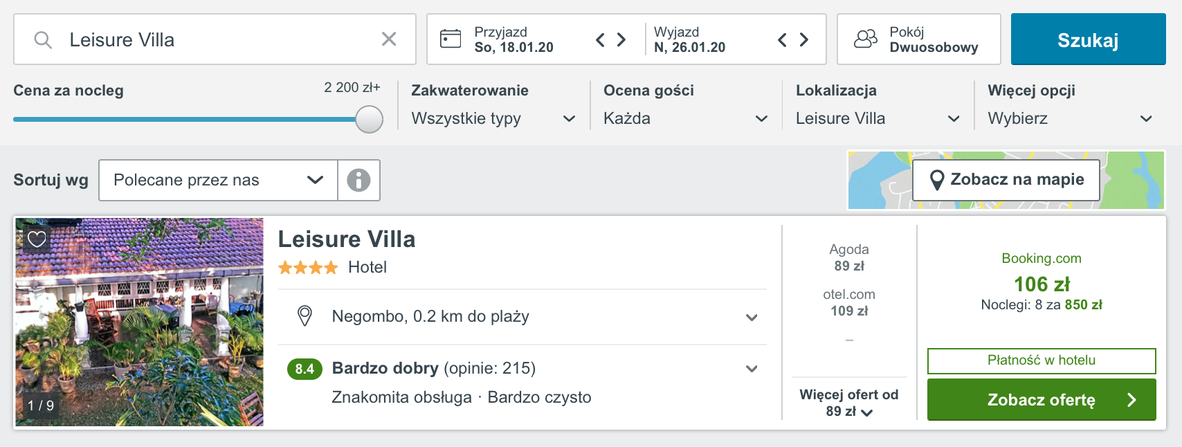Image resolution: width=1182 pixels, height=447 pixels.
Task: Click the green Zobacz ofertę button
Action: tap(1042, 399)
